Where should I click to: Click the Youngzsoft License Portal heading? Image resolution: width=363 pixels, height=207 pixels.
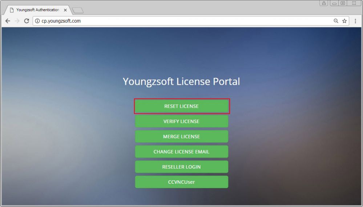pos(181,81)
